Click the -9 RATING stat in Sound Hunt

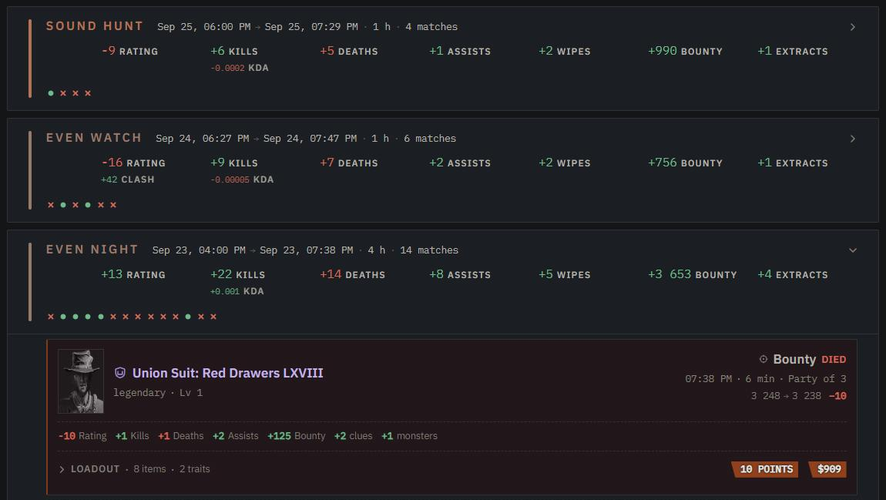coord(130,51)
